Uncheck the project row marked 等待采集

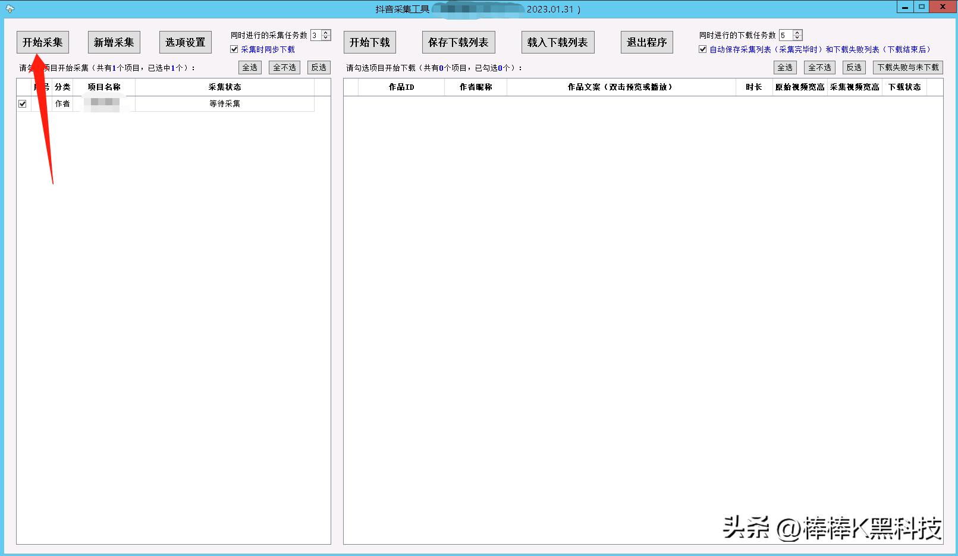tap(22, 103)
